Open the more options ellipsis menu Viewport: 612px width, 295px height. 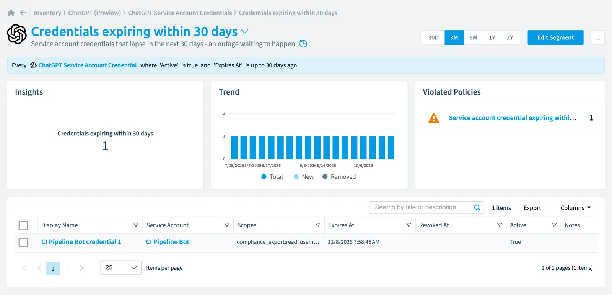pos(597,37)
